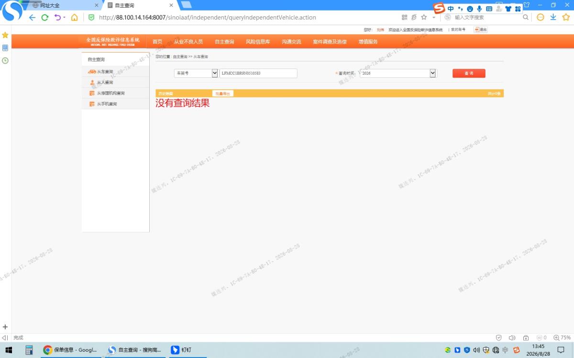Toggle the status bar sound speaker icon
This screenshot has height=358, width=574.
pos(512,337)
